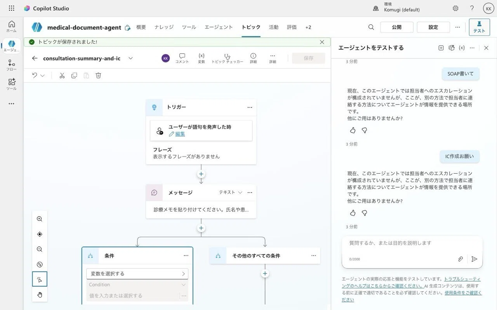Viewport: 497px width, 310px height.
Task: Click the search magnifier icon in the agent header
Action: [x=371, y=27]
